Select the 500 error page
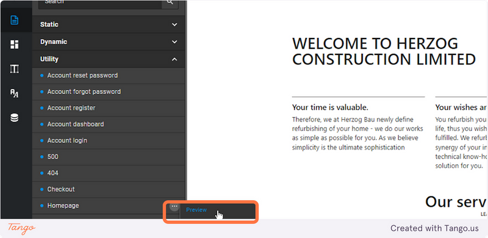This screenshot has width=488, height=238. [x=109, y=157]
